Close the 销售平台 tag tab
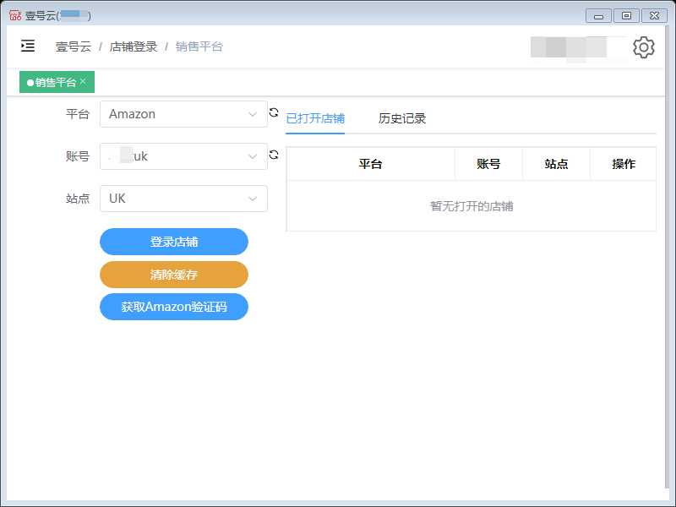676x507 pixels. [83, 81]
